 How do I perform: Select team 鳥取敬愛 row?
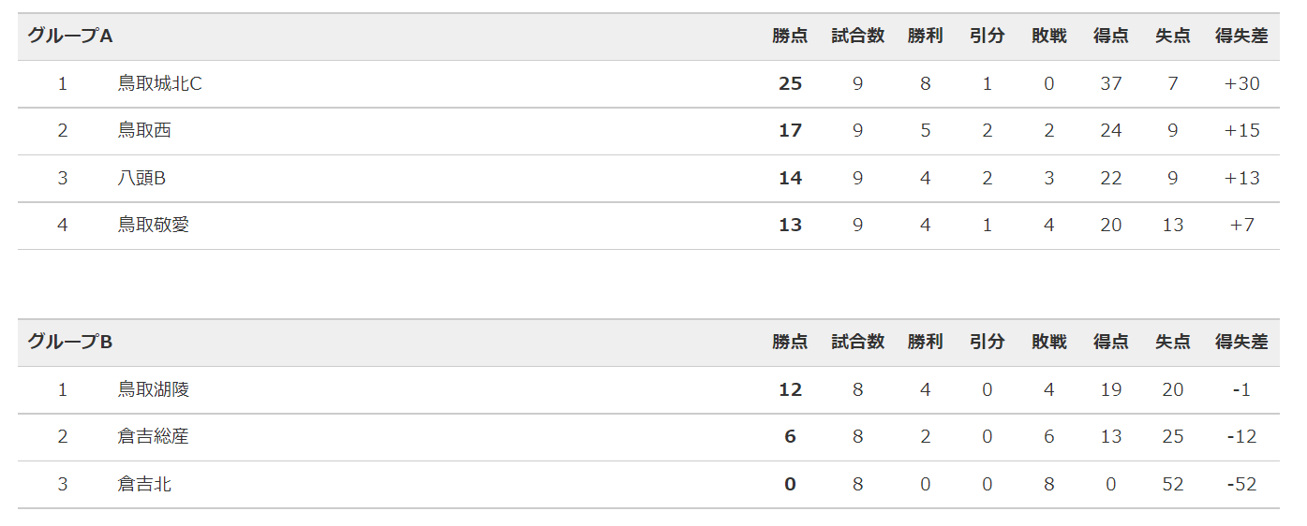tap(648, 226)
